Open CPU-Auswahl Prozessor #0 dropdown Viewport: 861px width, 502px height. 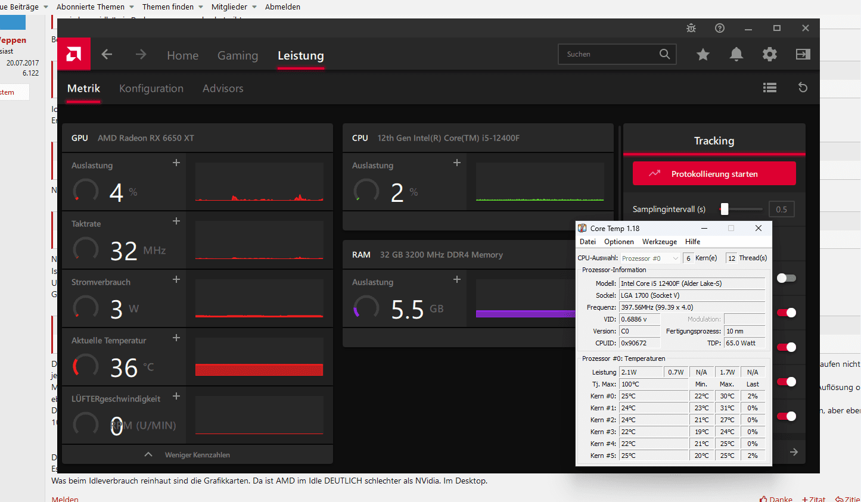(x=650, y=258)
